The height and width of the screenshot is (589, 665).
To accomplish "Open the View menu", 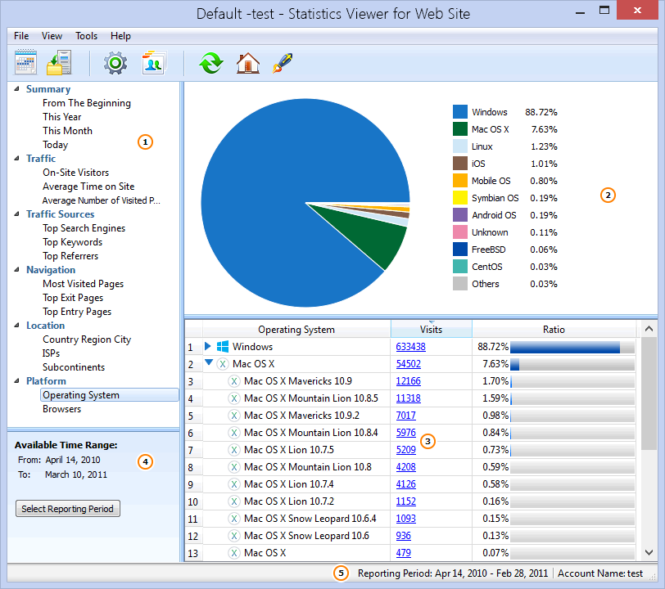I will pyautogui.click(x=52, y=36).
